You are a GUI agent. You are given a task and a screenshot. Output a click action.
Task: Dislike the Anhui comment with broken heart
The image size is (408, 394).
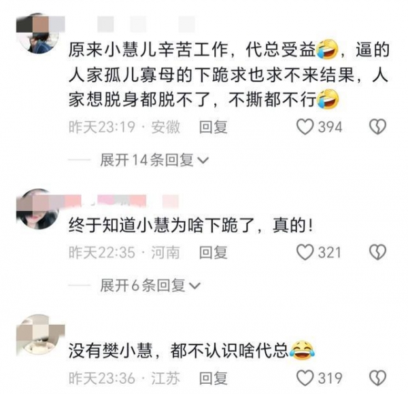point(377,127)
